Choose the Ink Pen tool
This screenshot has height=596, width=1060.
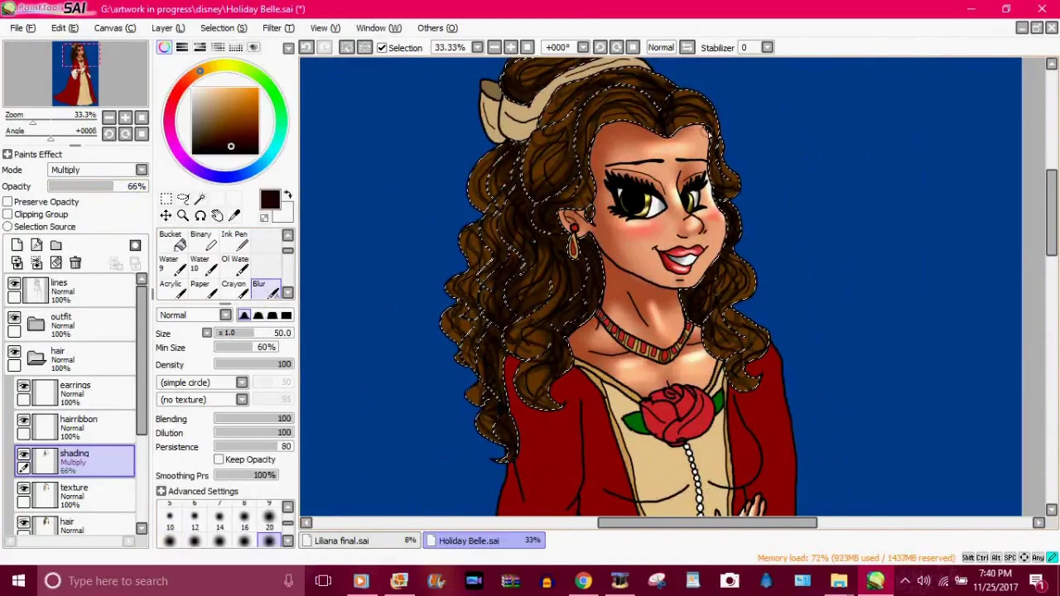click(235, 241)
